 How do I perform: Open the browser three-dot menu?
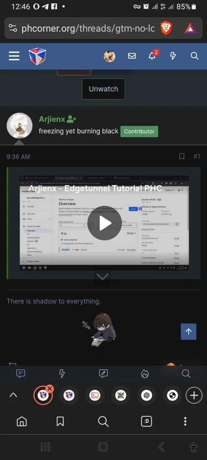185,422
